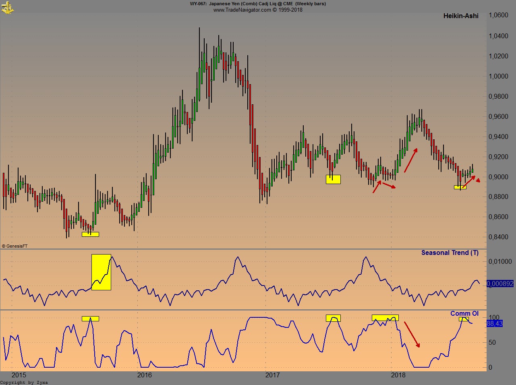Select the Heikin-Ashi chart label
Screen dimensions: 516x385
pyautogui.click(x=461, y=16)
